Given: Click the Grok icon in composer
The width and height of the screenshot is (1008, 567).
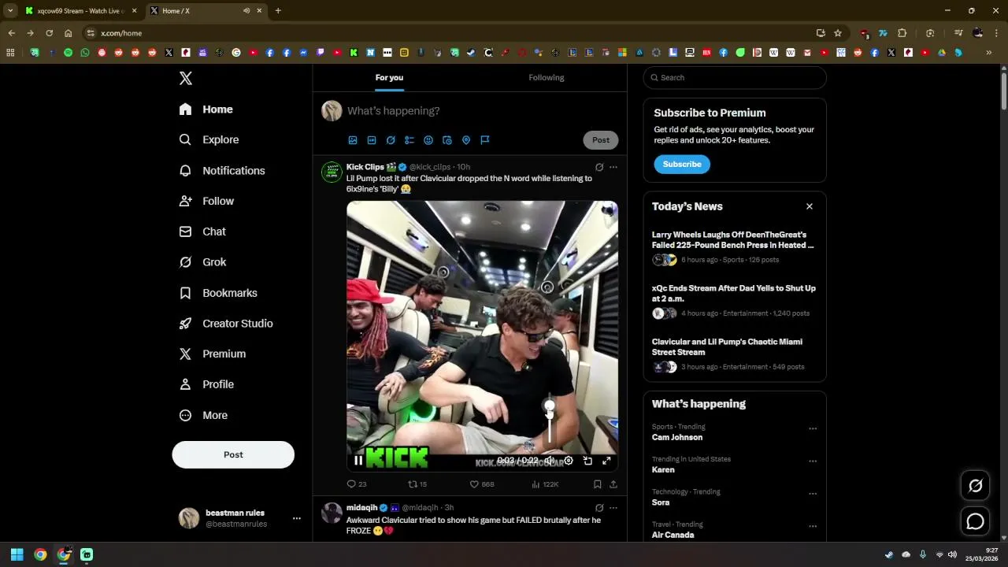Looking at the screenshot, I should tap(391, 140).
